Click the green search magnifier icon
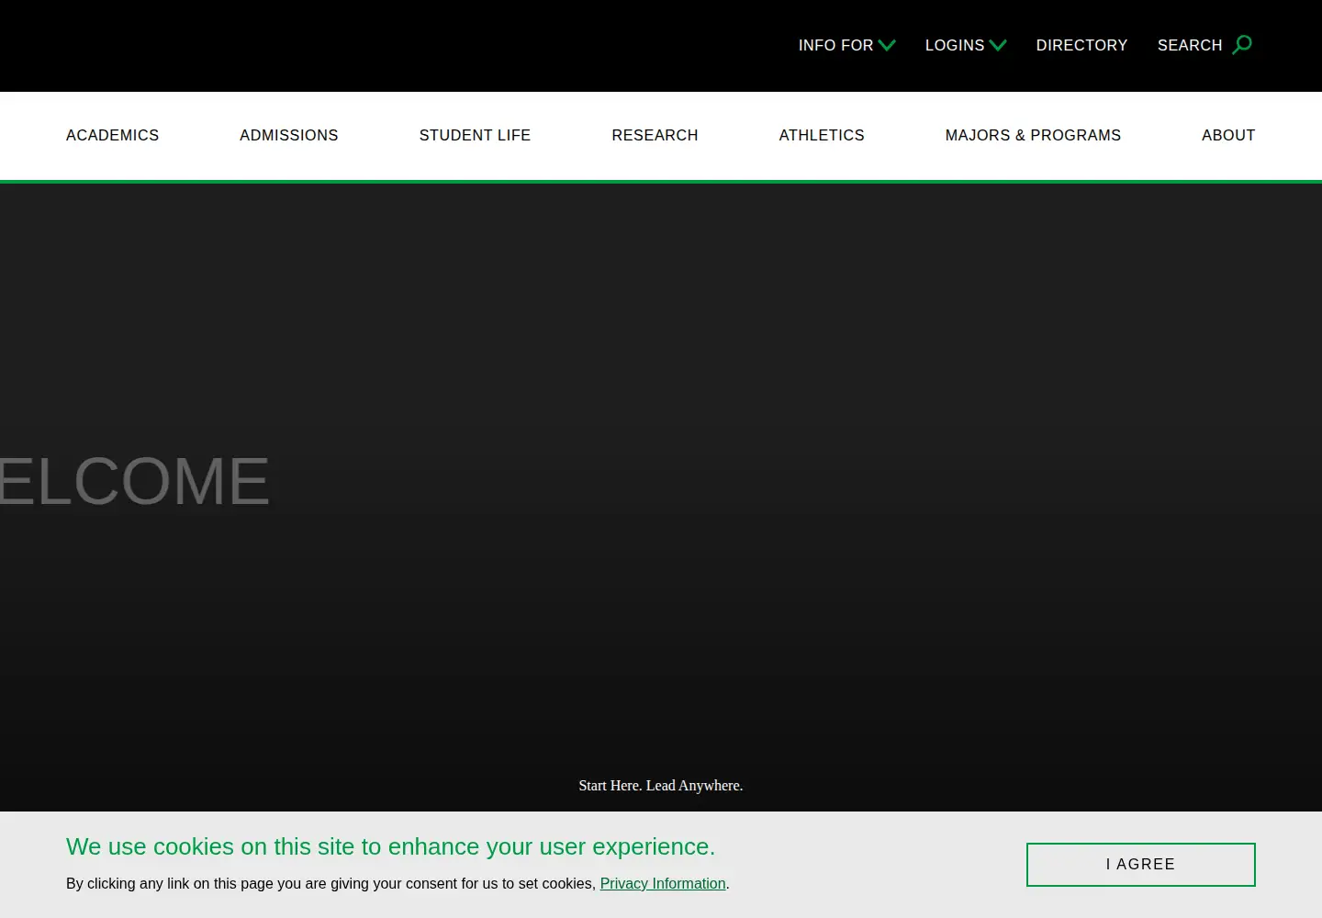The height and width of the screenshot is (918, 1322). [1242, 45]
